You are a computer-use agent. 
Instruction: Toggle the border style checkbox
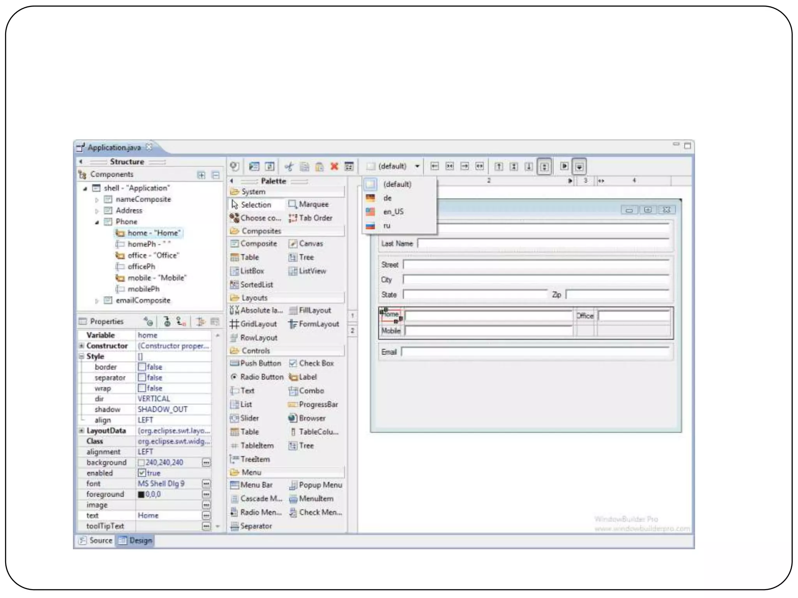(142, 367)
